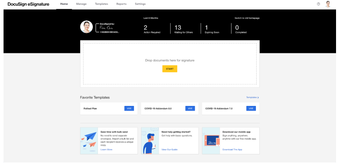
Task: Click the Learn More link
Action: 106,149
